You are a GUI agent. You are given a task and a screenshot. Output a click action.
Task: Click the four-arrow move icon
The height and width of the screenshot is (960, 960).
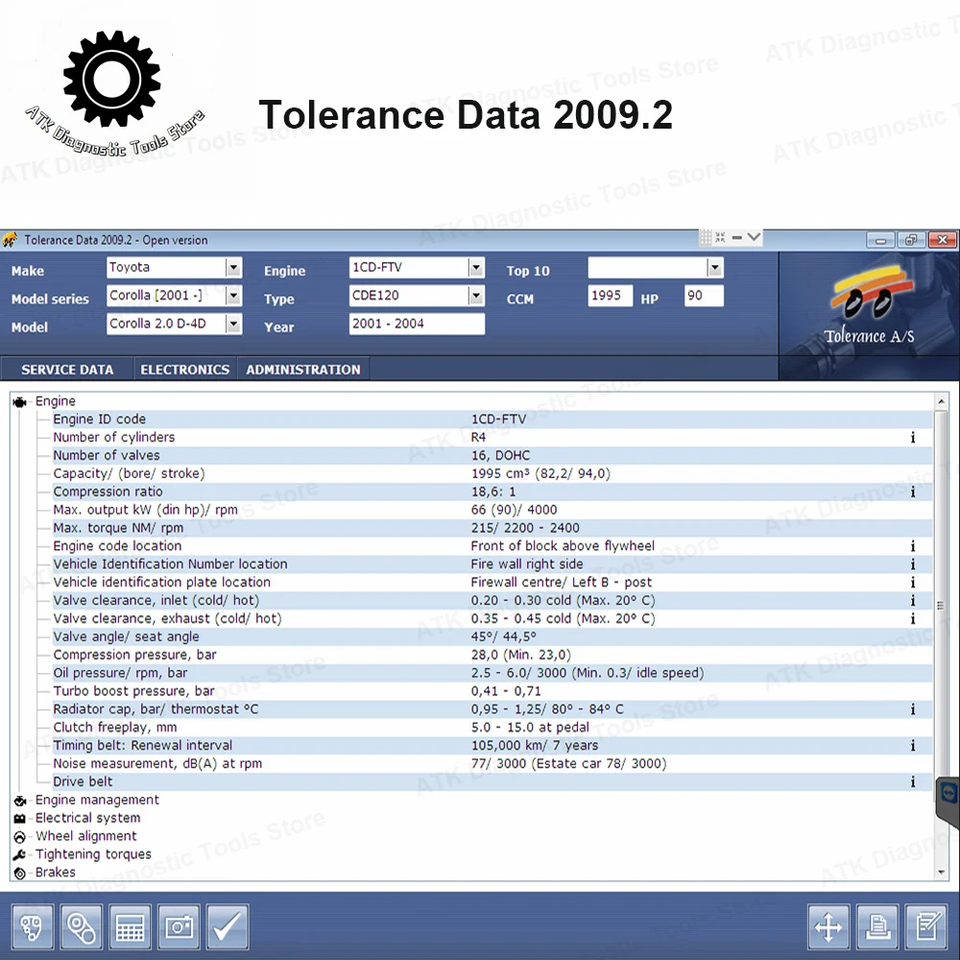point(828,926)
